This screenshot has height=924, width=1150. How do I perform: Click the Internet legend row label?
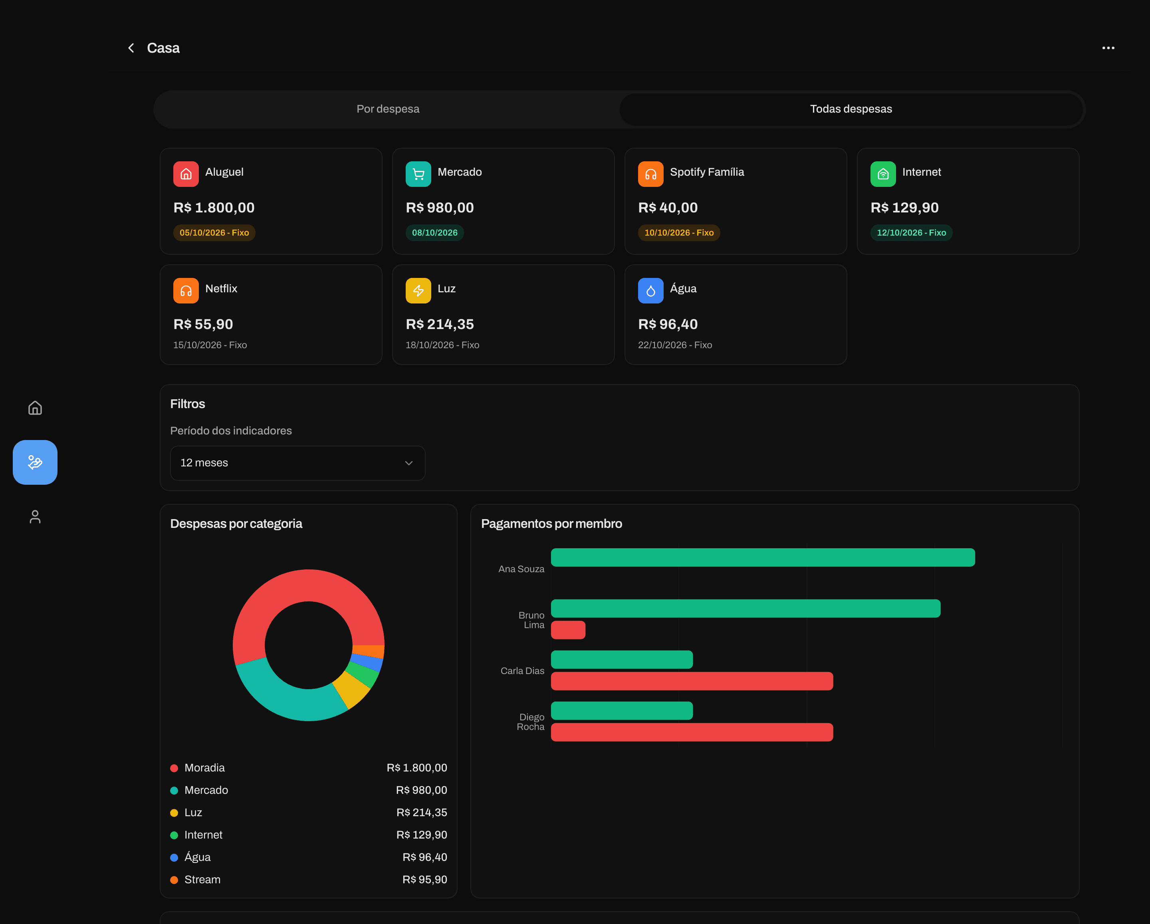(x=203, y=835)
